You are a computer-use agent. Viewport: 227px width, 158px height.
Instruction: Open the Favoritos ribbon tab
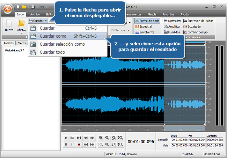click(x=168, y=14)
